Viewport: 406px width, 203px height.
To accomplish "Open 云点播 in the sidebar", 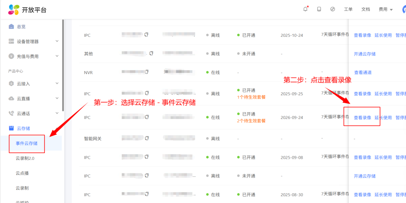I will pos(22,173).
